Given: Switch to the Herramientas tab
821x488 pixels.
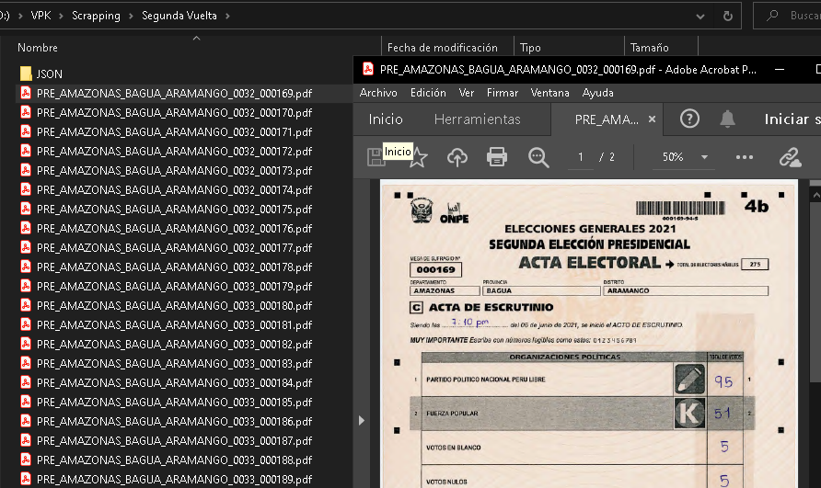Looking at the screenshot, I should coord(477,119).
